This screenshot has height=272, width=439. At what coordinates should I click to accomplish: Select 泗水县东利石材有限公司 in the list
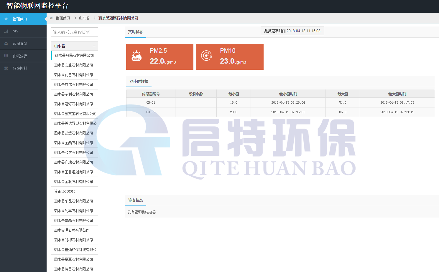coord(75,94)
